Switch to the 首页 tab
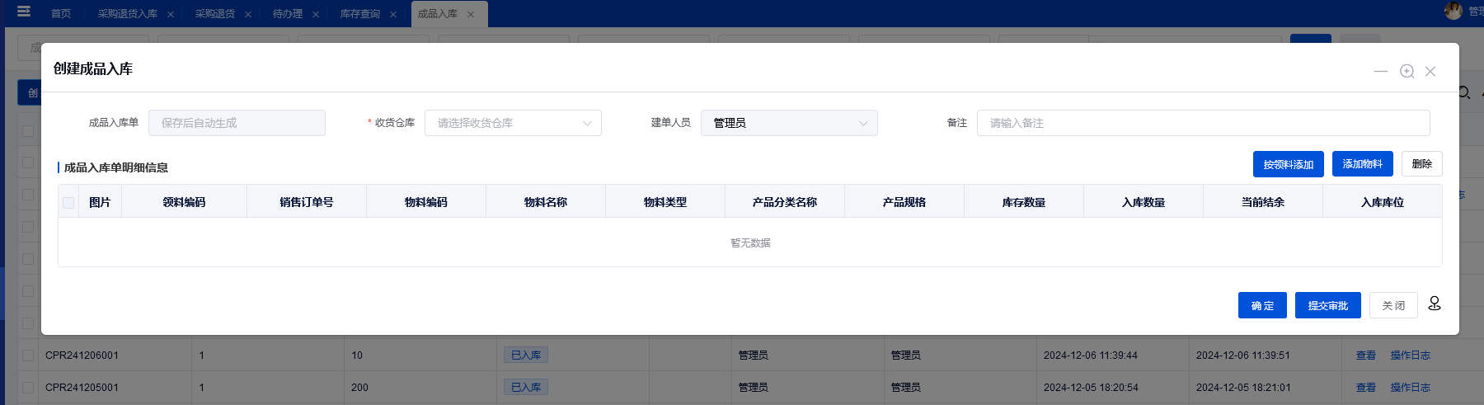This screenshot has height=405, width=1484. click(61, 14)
